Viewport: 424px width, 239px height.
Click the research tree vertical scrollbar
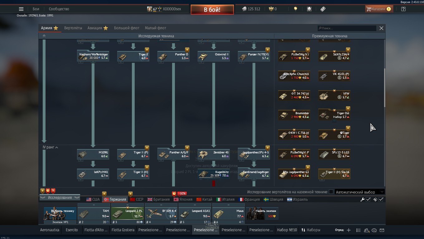(x=384, y=87)
